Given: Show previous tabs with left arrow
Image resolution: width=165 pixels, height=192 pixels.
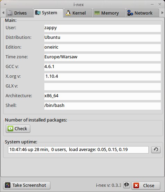Looking at the screenshot, I should click(3, 12).
